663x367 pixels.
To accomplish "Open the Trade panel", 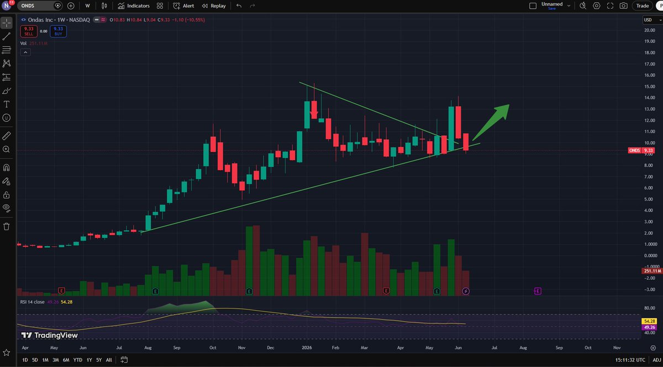I will [x=642, y=6].
